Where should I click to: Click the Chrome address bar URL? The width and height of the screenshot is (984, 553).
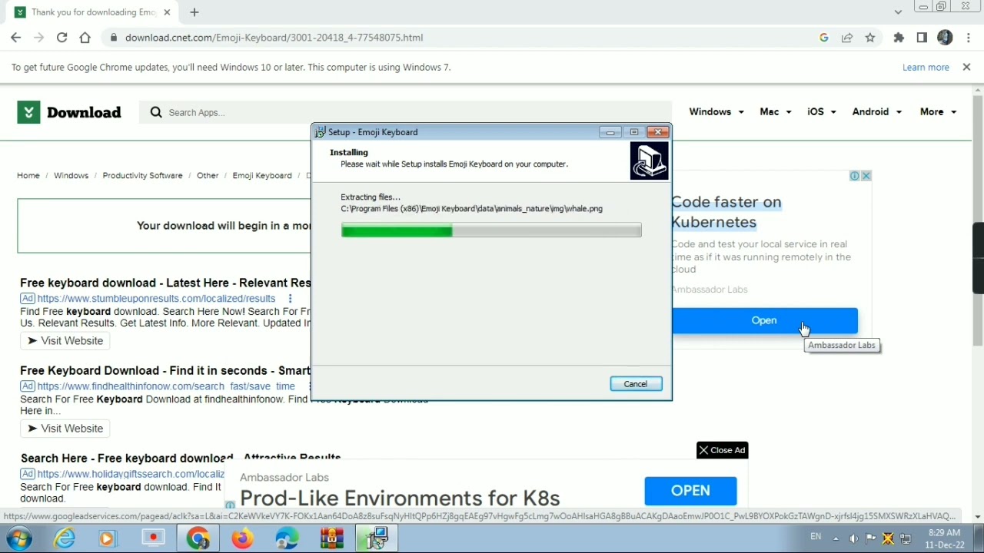click(x=274, y=38)
